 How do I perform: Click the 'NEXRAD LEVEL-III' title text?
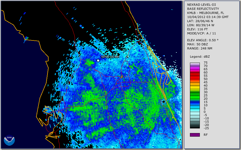pyautogui.click(x=201, y=5)
